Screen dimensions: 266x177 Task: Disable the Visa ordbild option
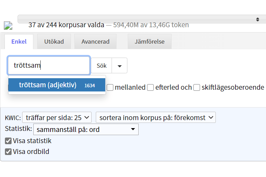(x=8, y=152)
